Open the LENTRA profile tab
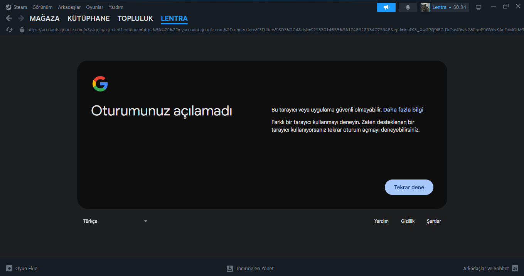The height and width of the screenshot is (276, 524). pyautogui.click(x=174, y=19)
